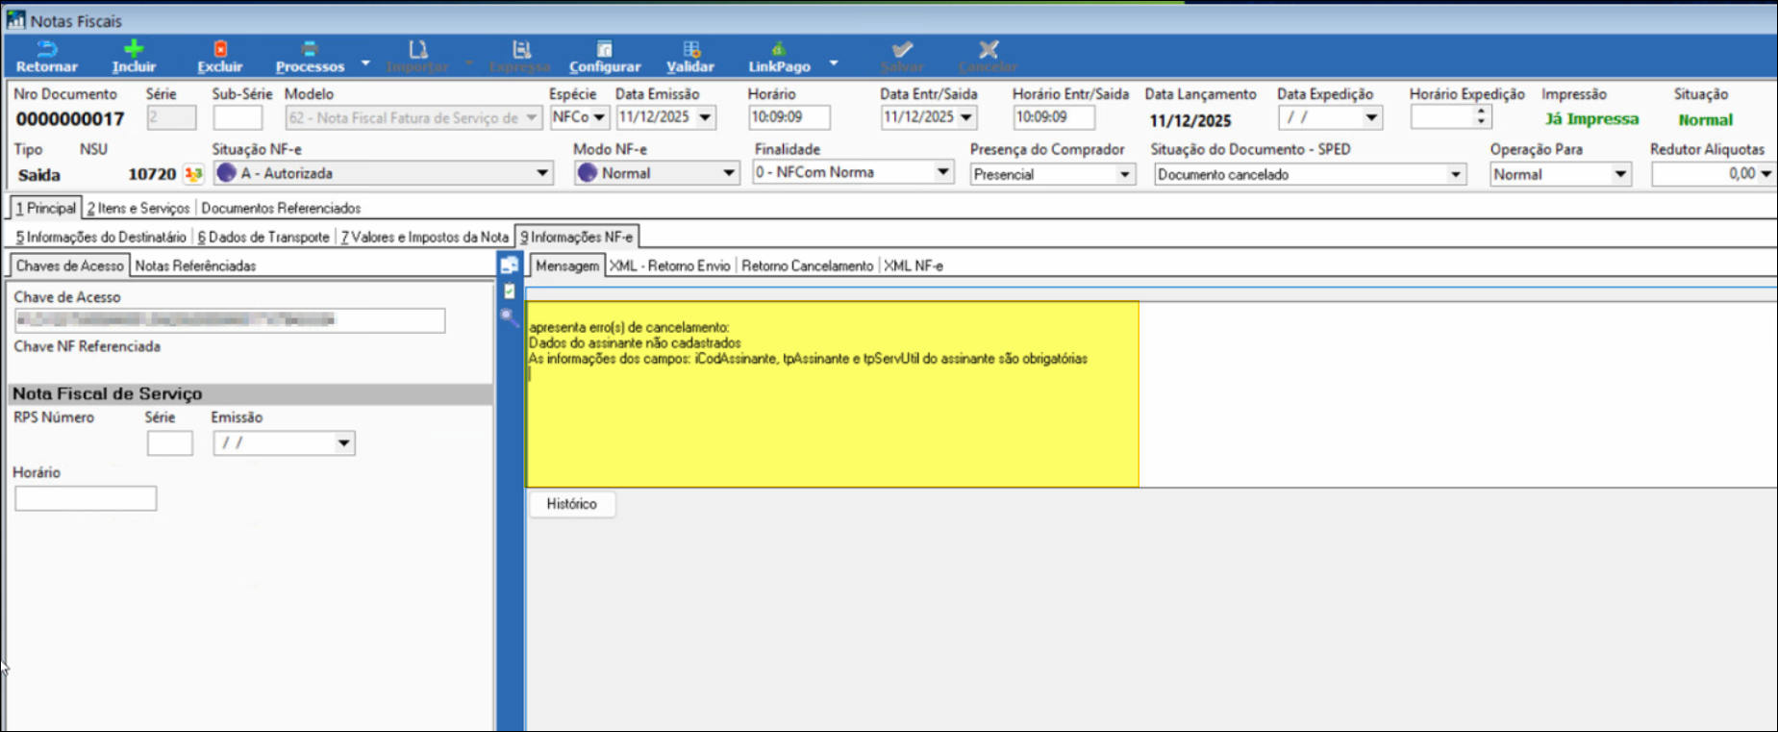The image size is (1778, 732).
Task: Open the Situação do Documento SPED dropdown
Action: 1455,175
